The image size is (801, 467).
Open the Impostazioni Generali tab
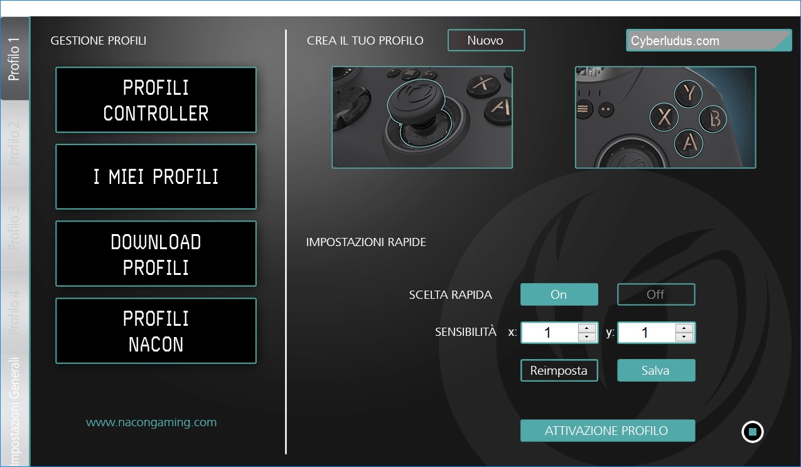[x=14, y=411]
